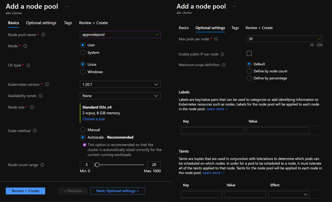Open Max pods per node info icon
The height and width of the screenshot is (202, 332).
216,39
